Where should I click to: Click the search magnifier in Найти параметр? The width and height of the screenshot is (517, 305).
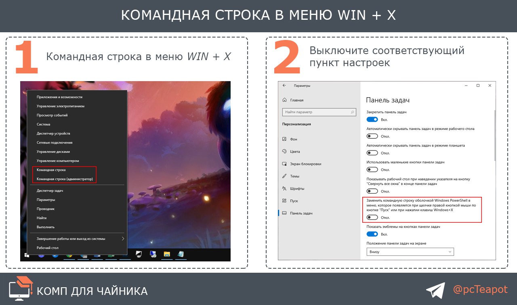(353, 112)
